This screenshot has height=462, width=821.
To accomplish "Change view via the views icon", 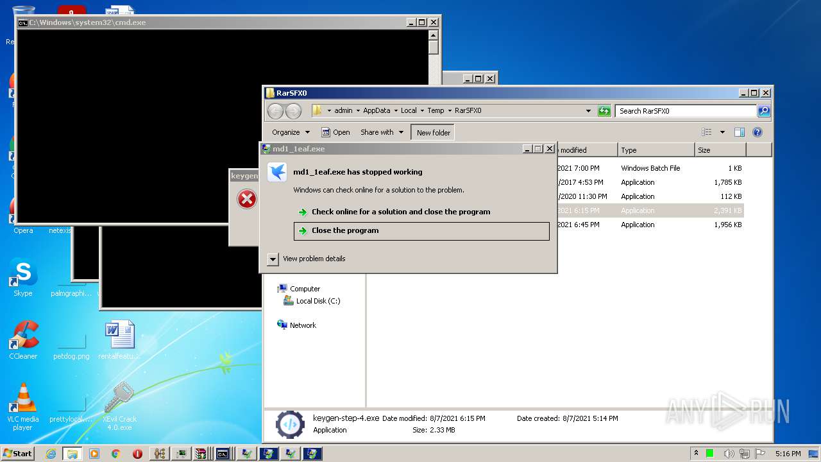I will (x=706, y=132).
